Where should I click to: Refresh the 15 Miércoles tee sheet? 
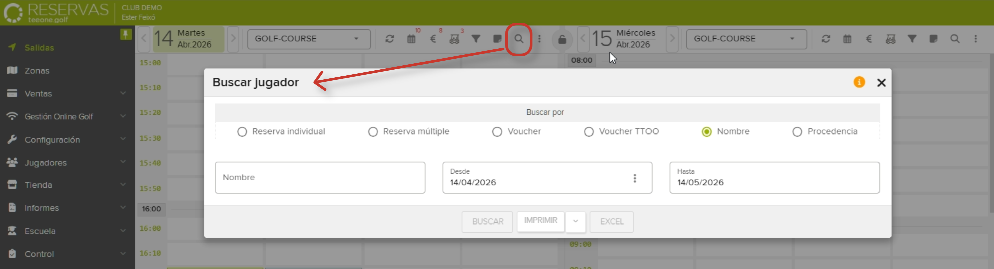(x=826, y=39)
